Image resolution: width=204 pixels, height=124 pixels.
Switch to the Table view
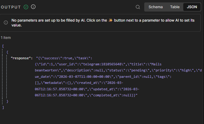tap(175, 7)
